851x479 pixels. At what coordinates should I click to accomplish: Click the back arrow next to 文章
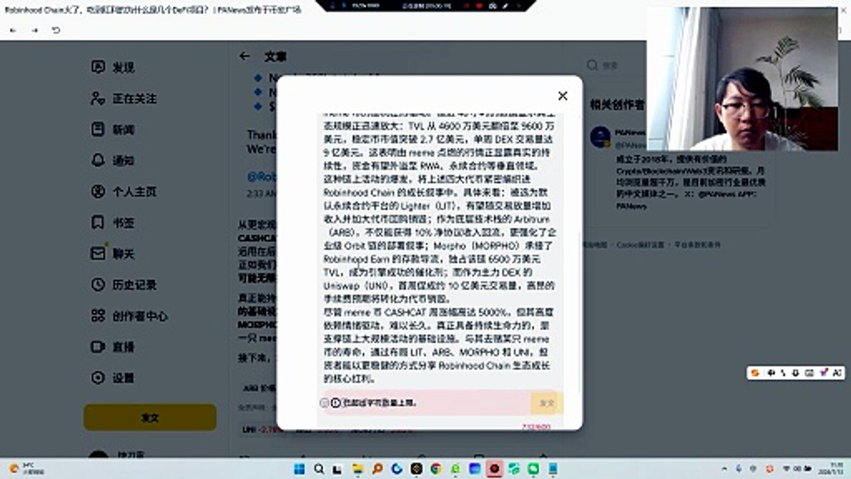click(x=245, y=57)
